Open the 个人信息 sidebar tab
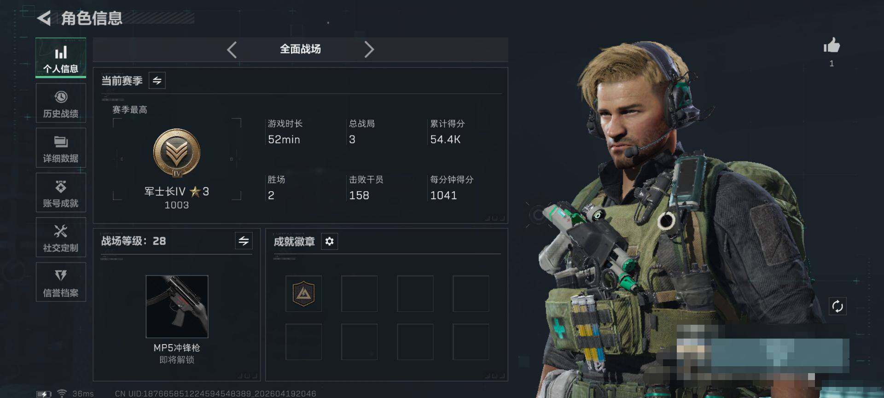The width and height of the screenshot is (884, 398). click(61, 58)
